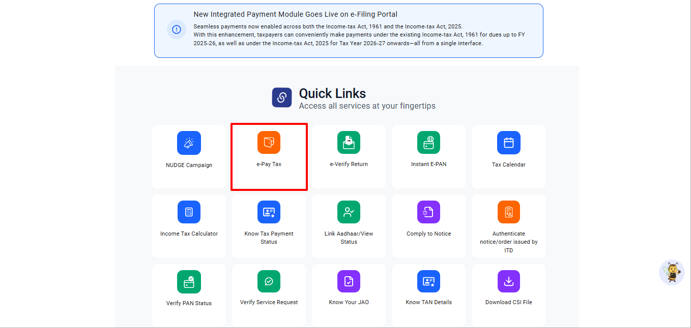Click the NUDGE Campaign label
Viewport: 691px width, 328px height.
[189, 166]
